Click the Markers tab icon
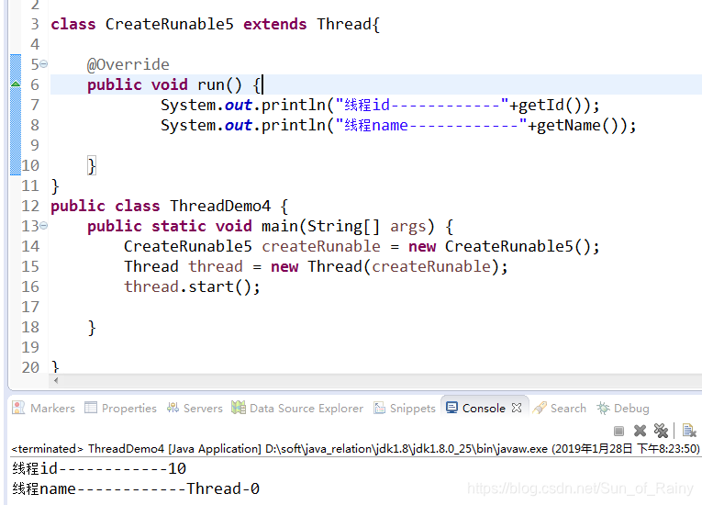This screenshot has width=702, height=505. [x=18, y=408]
